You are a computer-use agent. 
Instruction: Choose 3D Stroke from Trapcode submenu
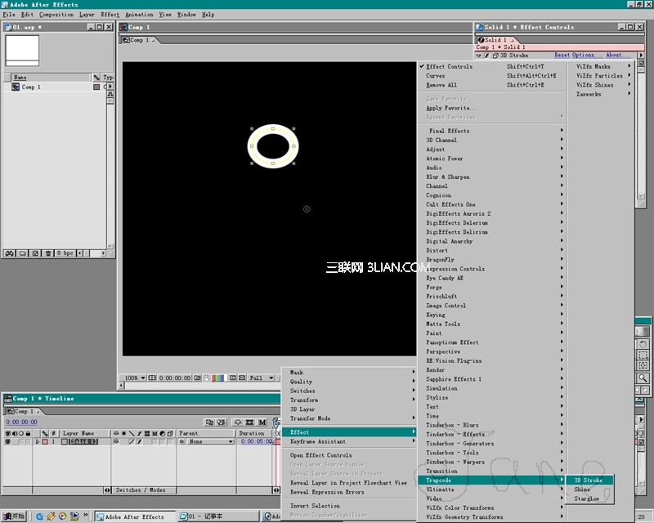click(x=588, y=481)
